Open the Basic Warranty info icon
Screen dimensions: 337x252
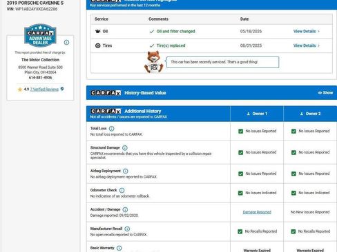point(119,248)
